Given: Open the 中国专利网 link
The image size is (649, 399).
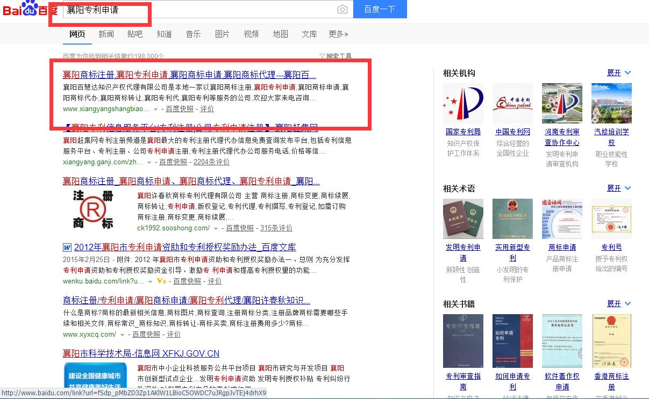Looking at the screenshot, I should [512, 132].
